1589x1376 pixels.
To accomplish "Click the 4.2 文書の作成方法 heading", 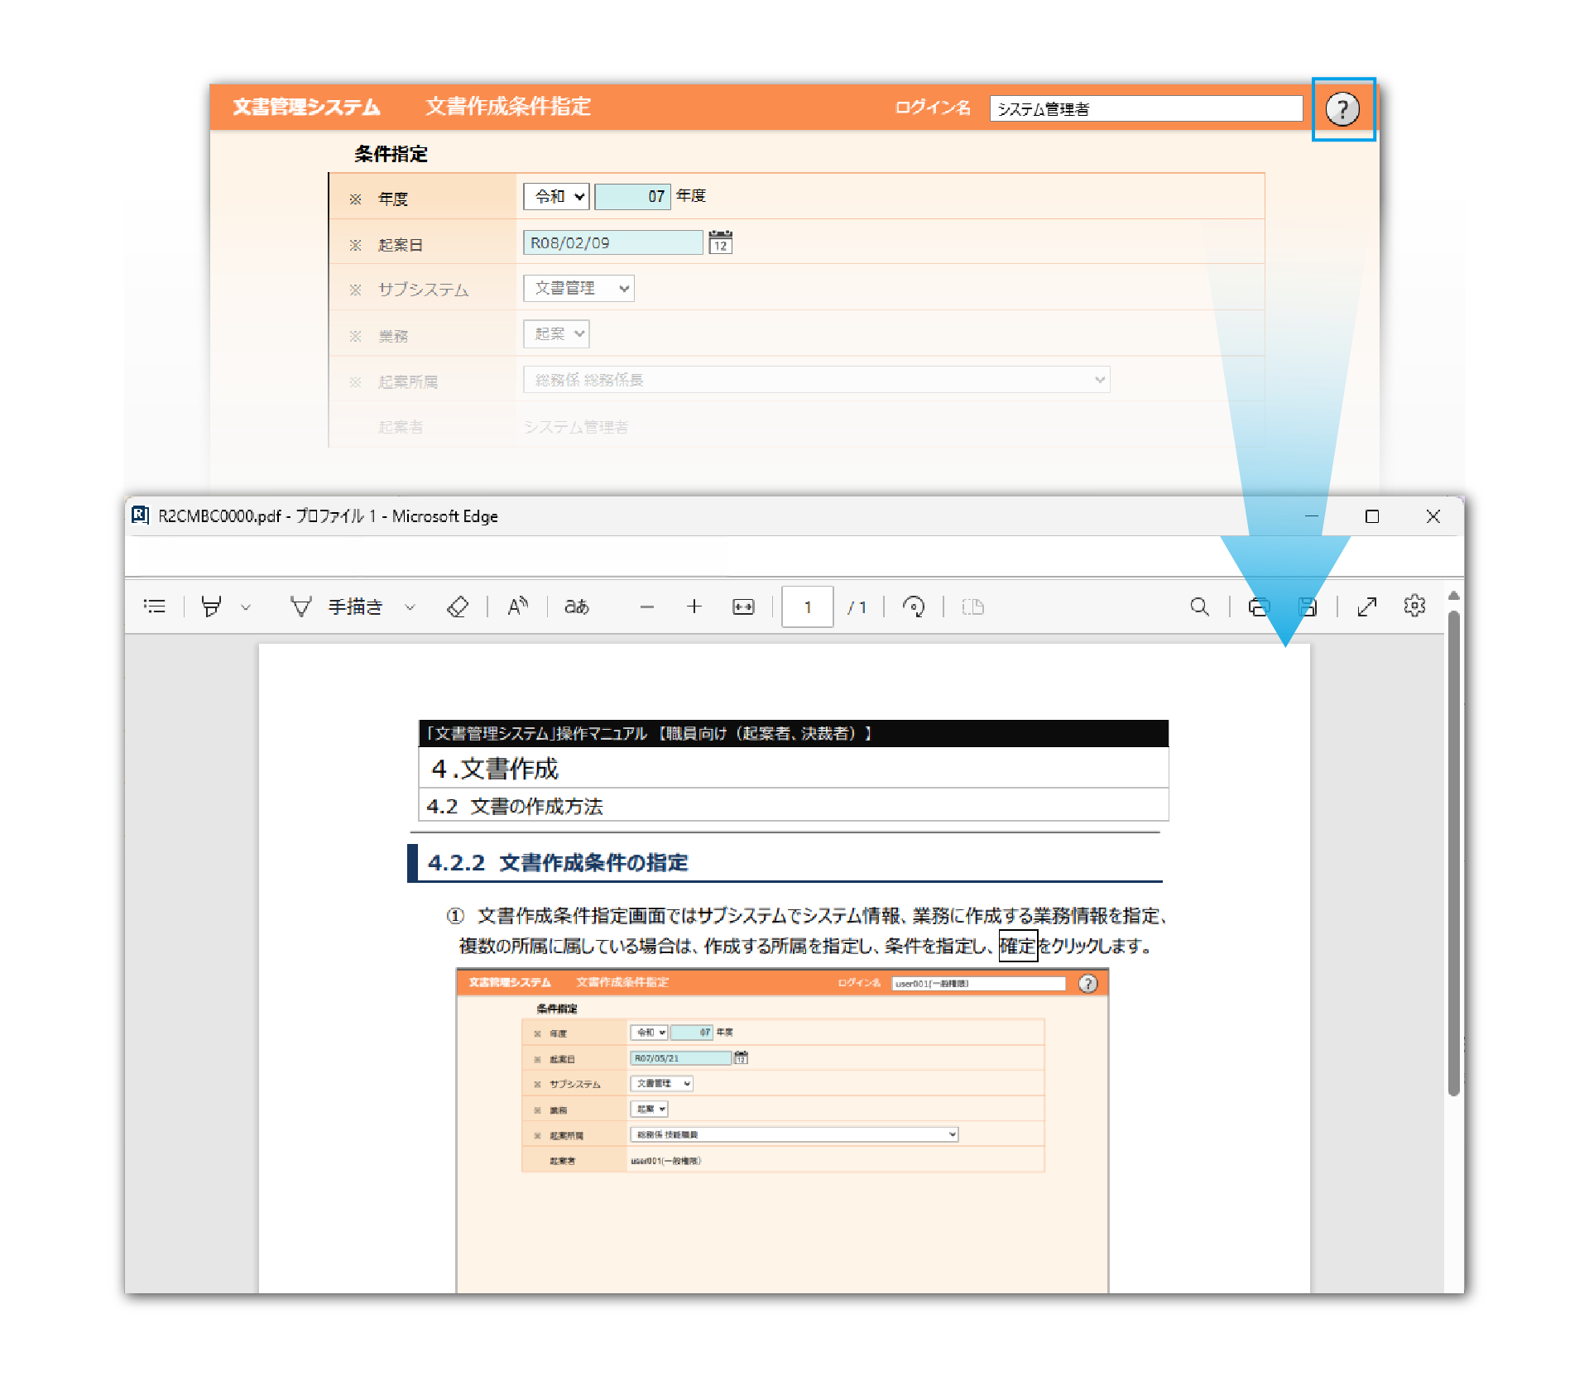I will point(515,806).
